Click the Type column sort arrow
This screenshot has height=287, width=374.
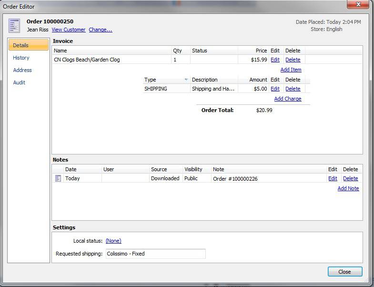186,80
